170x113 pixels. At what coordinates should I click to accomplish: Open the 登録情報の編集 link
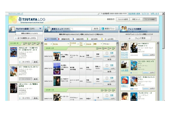tap(134, 14)
